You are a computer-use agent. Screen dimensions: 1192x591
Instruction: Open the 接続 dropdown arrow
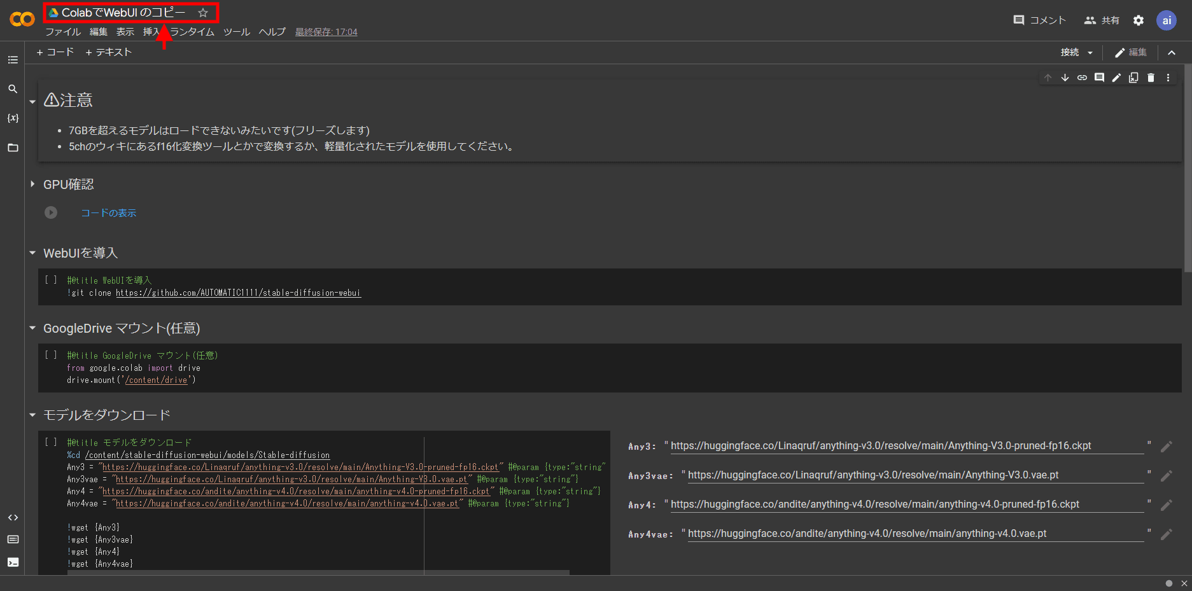click(1090, 53)
